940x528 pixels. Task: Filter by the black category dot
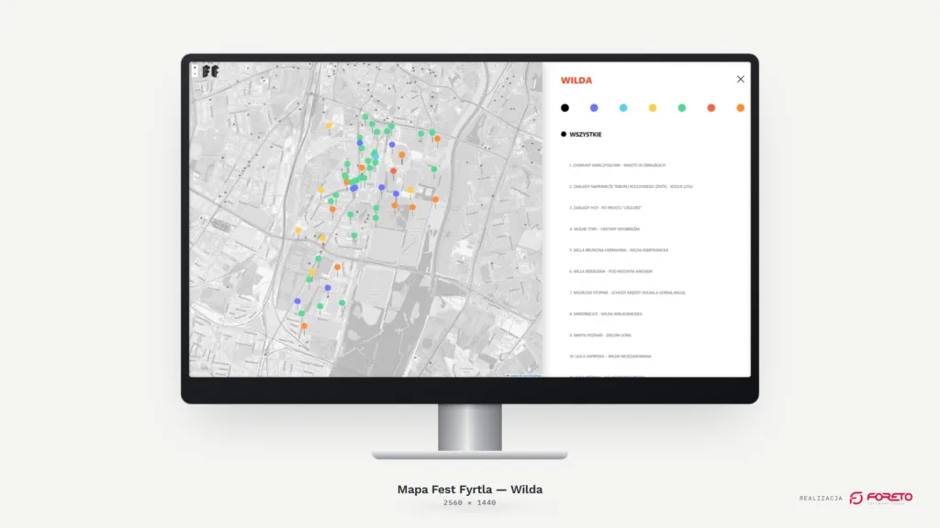tap(565, 108)
